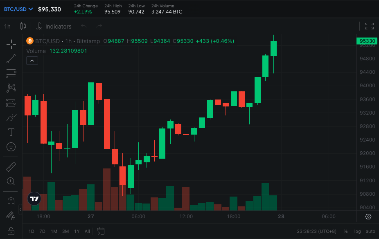
Task: Enter fullscreen chart mode
Action: [x=369, y=27]
